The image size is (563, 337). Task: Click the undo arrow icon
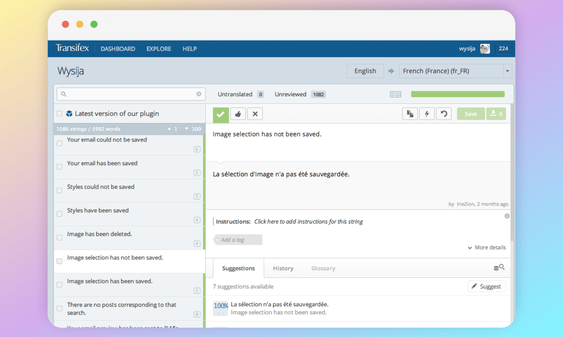(444, 114)
